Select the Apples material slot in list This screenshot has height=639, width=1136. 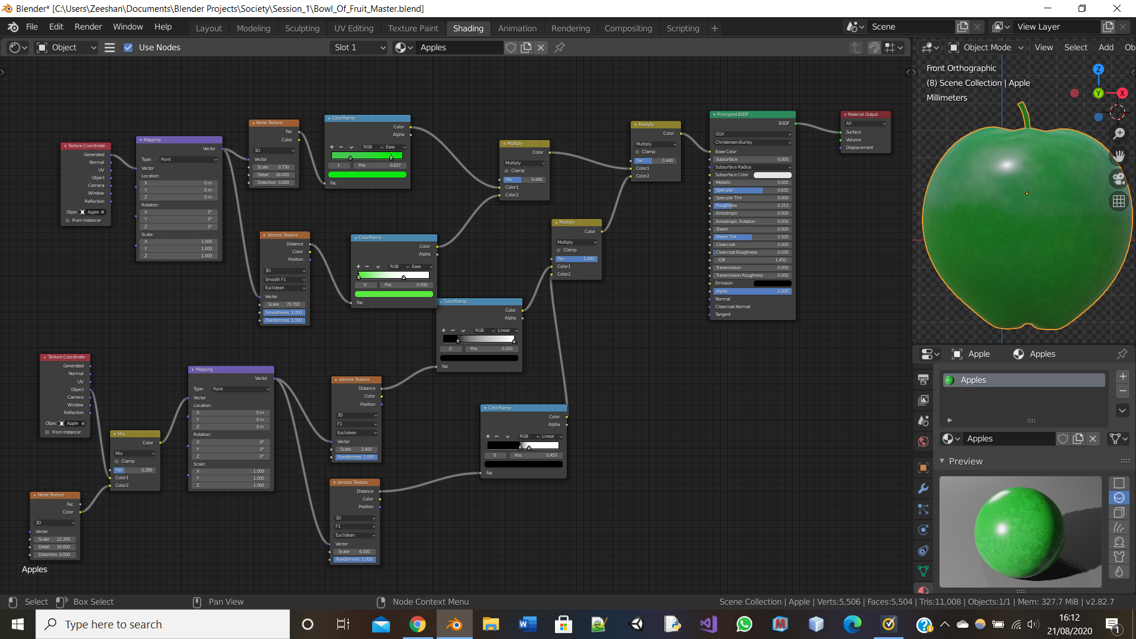coord(1024,380)
